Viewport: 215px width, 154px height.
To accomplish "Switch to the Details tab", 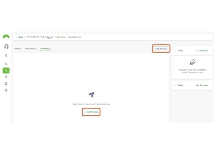I will [18, 49].
